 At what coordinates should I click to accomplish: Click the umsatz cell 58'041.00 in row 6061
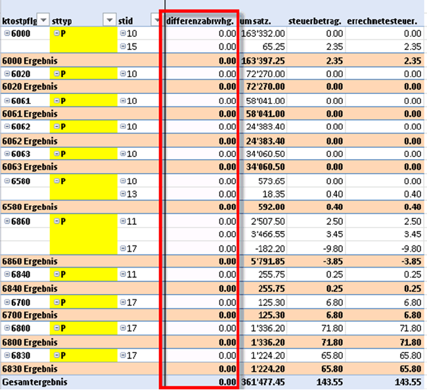tap(265, 101)
